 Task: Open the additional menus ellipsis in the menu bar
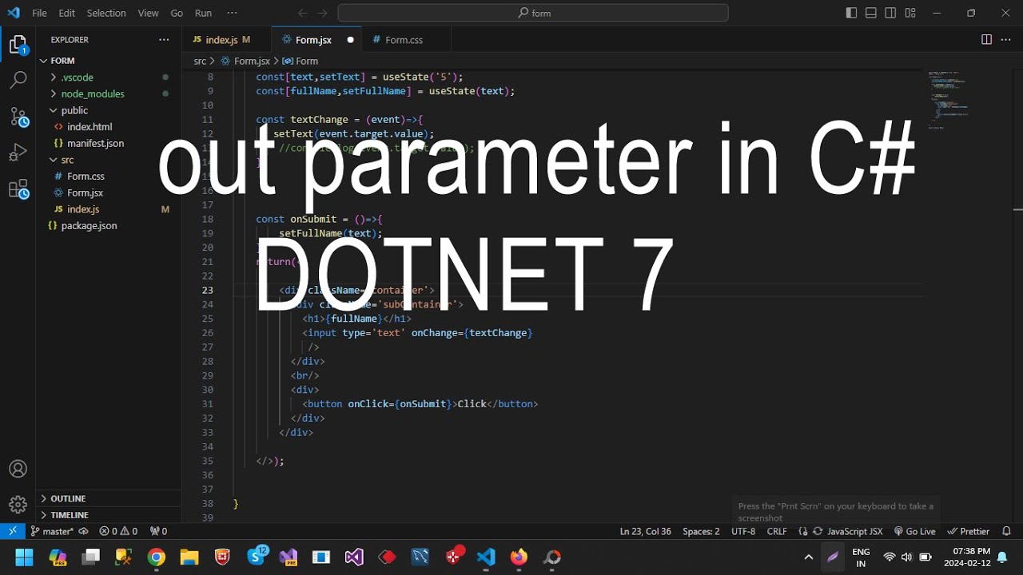232,13
